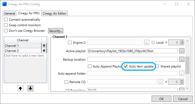Decrease Remote CG number with down stepper
Viewport: 195px width, 104px height.
[x=182, y=83]
